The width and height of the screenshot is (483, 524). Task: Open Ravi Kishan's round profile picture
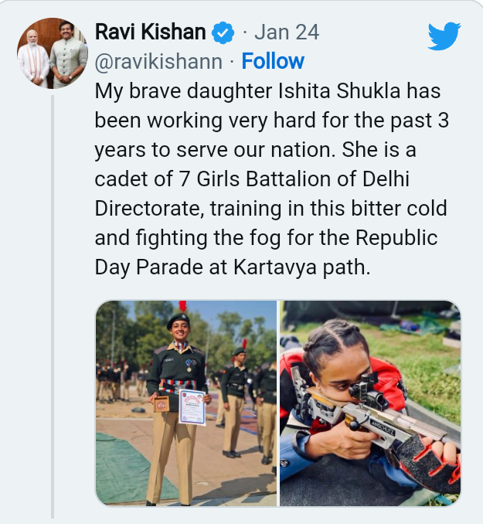[x=53, y=53]
